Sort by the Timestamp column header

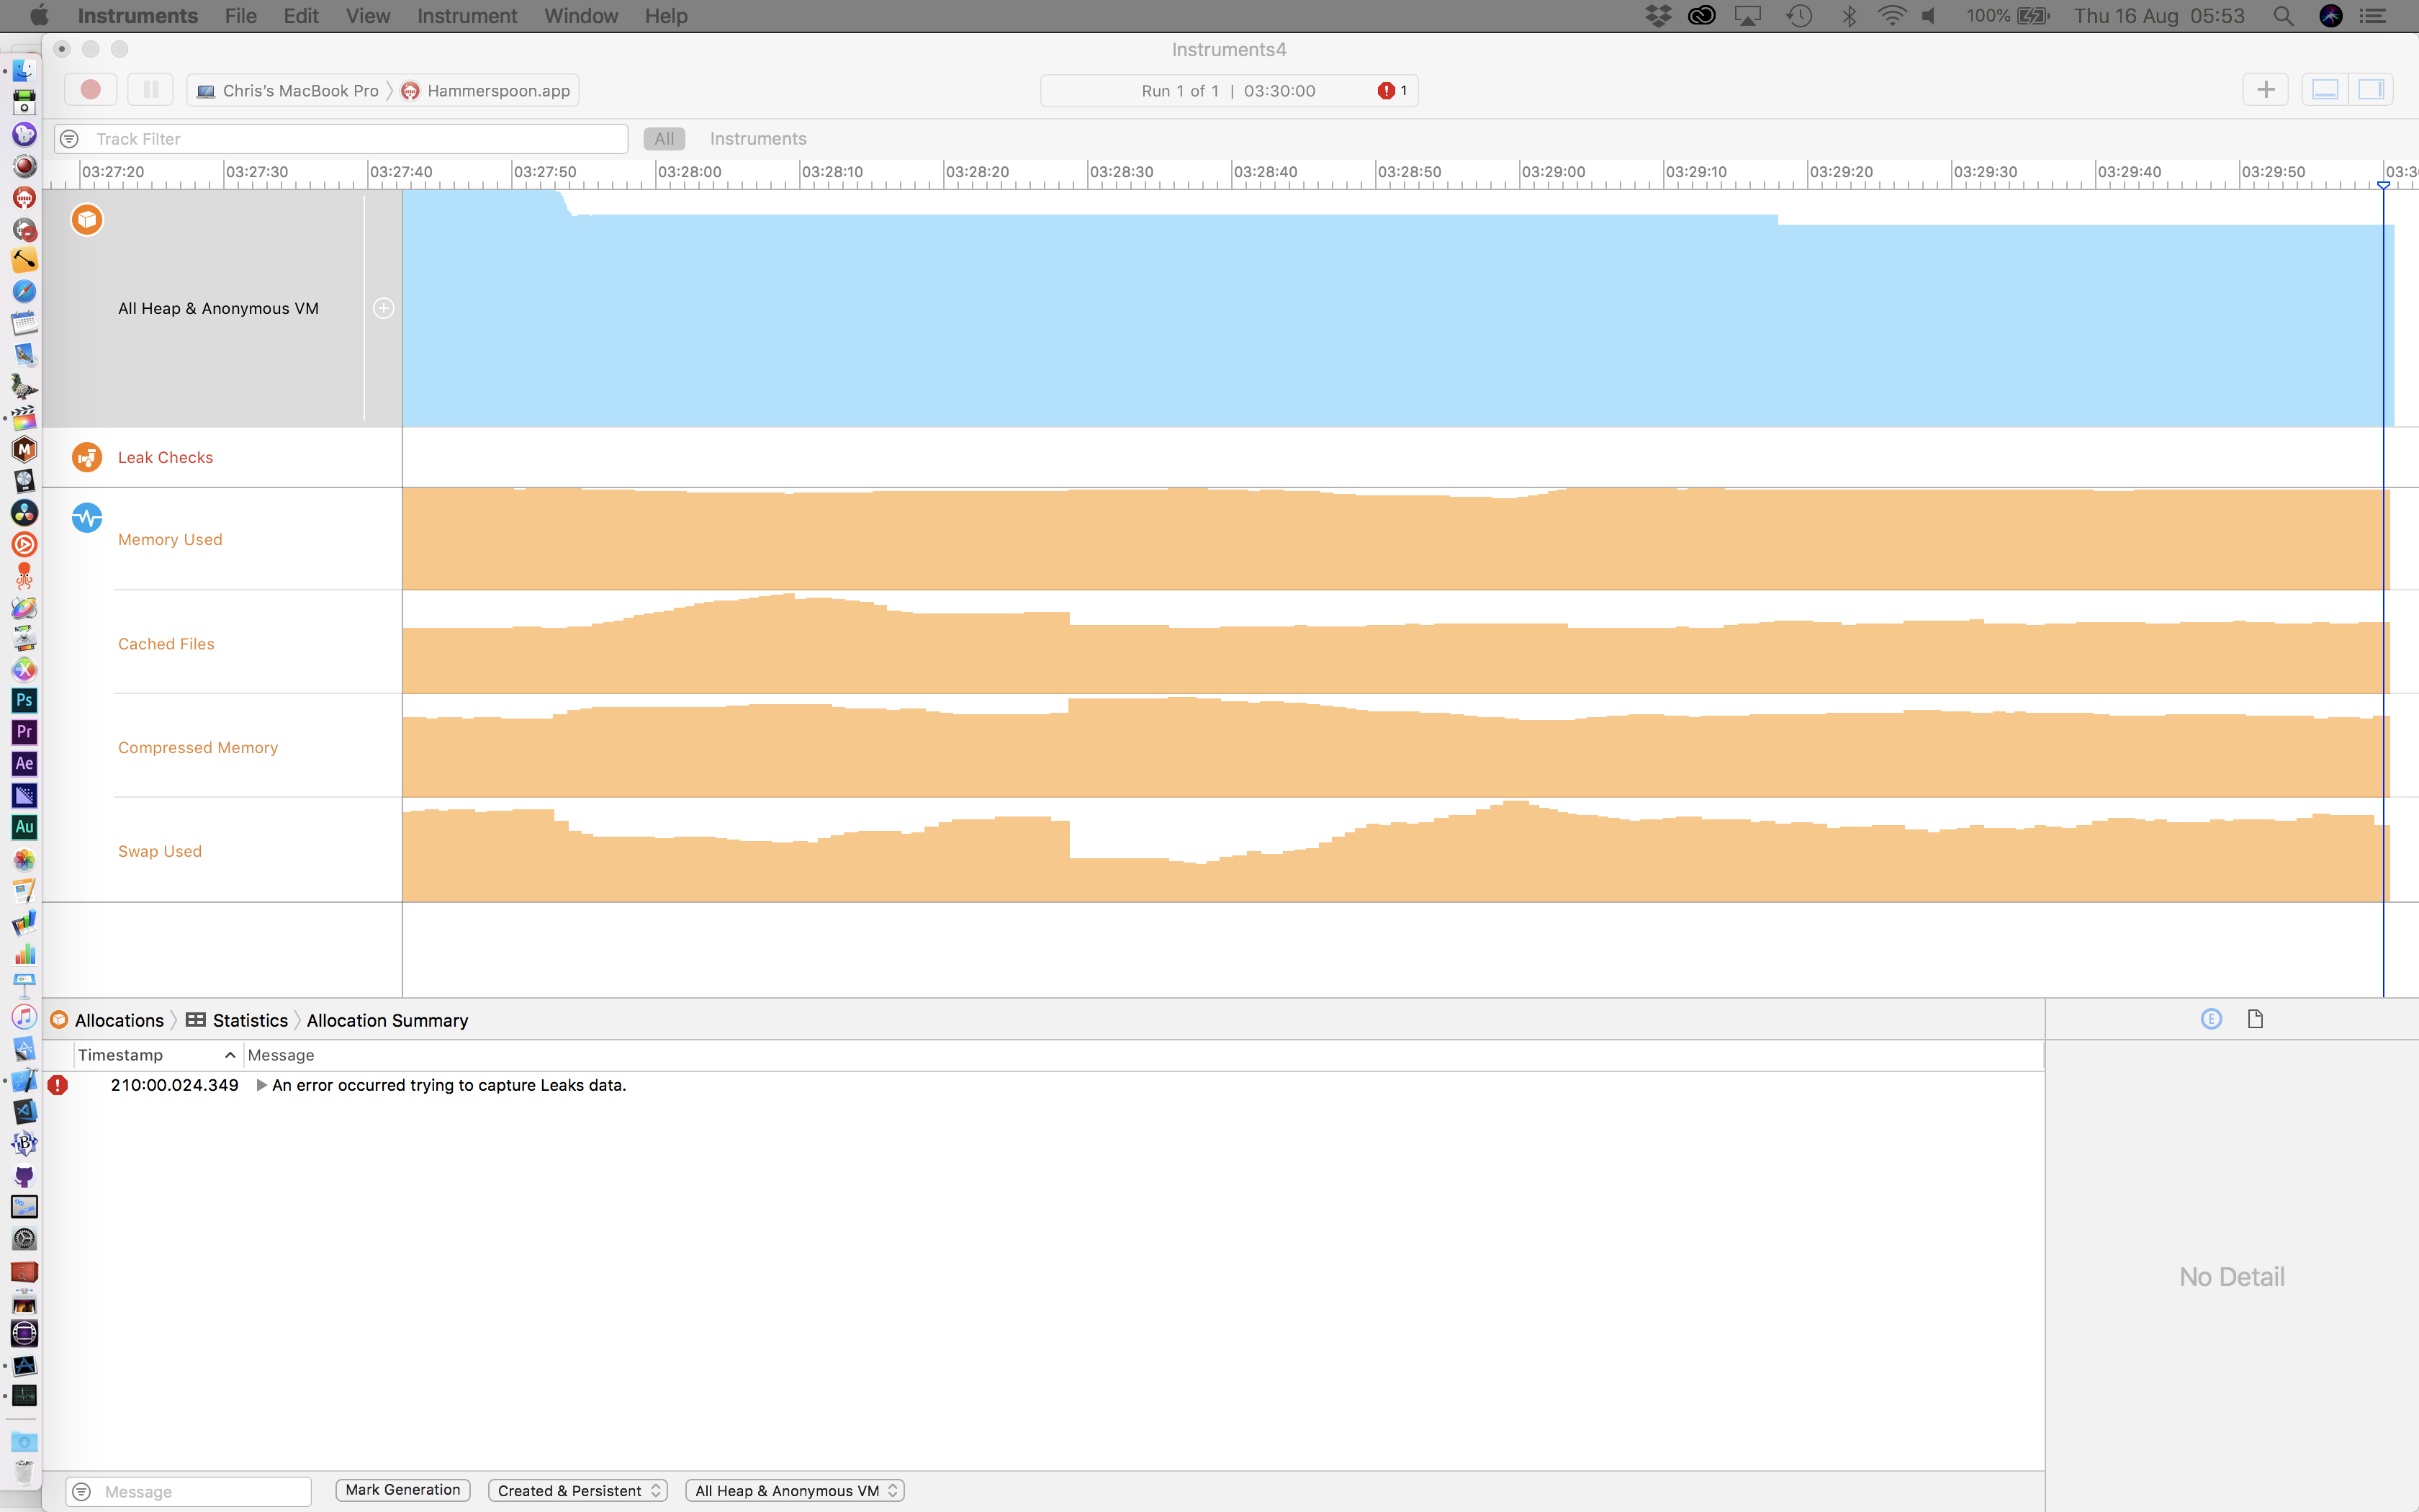coord(120,1054)
